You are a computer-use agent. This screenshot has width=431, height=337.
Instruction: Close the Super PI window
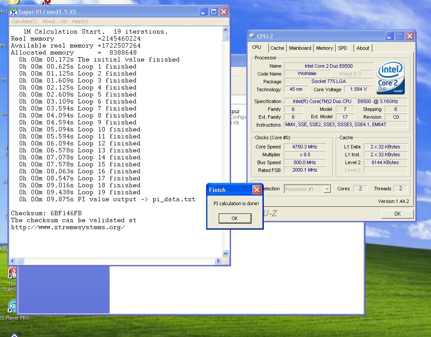(x=224, y=11)
